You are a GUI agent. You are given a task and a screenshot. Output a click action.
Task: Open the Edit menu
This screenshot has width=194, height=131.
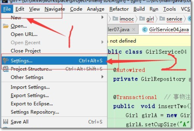(x=20, y=9)
